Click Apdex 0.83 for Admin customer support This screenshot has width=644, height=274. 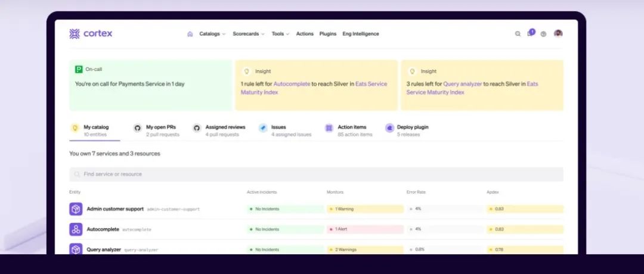point(525,209)
